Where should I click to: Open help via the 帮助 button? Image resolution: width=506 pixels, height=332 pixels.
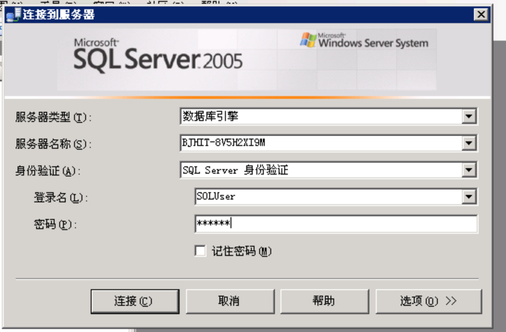pyautogui.click(x=325, y=301)
